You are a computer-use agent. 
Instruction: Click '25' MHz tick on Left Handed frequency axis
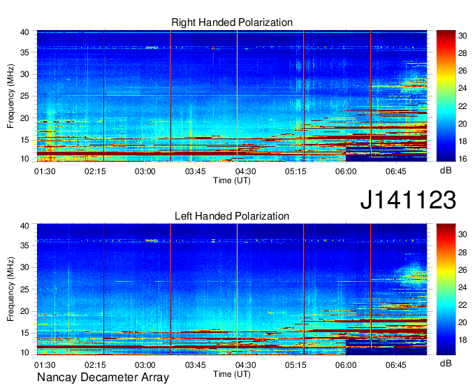(x=24, y=289)
